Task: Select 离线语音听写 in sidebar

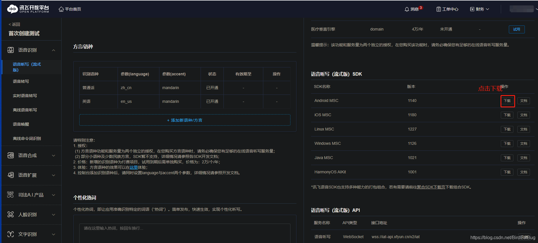Action: (x=25, y=110)
